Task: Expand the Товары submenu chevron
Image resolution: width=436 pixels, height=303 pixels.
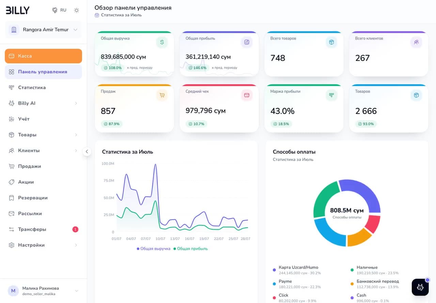Action: 76,135
